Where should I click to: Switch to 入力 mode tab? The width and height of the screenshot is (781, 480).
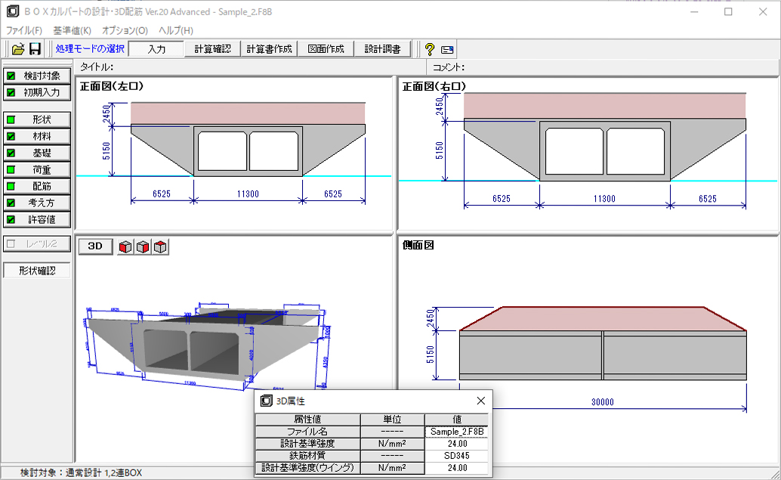pyautogui.click(x=156, y=49)
